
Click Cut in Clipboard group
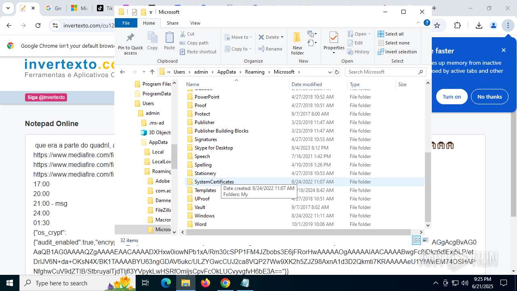click(x=187, y=34)
